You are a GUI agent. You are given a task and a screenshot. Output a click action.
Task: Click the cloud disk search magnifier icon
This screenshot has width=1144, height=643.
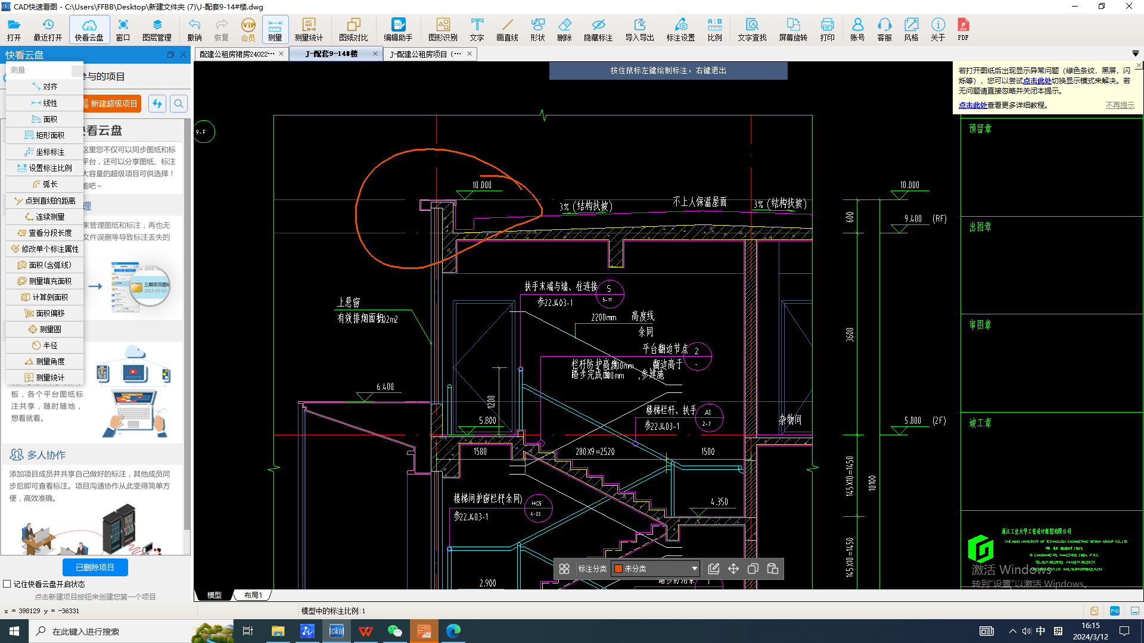point(179,104)
